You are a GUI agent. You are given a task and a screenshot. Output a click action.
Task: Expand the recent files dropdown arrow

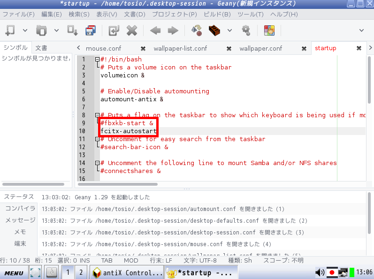[x=56, y=30]
